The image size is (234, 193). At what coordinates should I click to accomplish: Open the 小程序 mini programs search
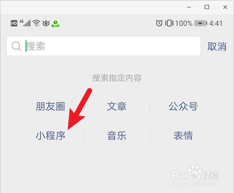tap(51, 135)
